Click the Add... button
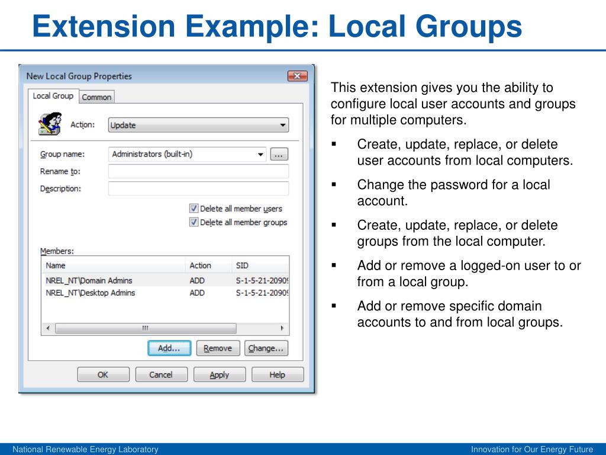606x455 pixels. click(x=169, y=348)
